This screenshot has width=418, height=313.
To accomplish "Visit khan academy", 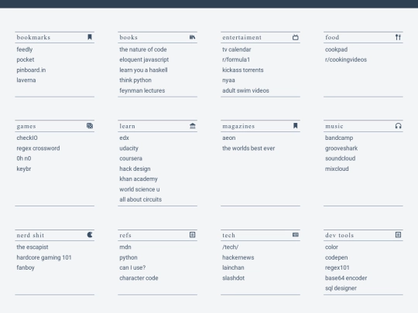I will tap(139, 179).
